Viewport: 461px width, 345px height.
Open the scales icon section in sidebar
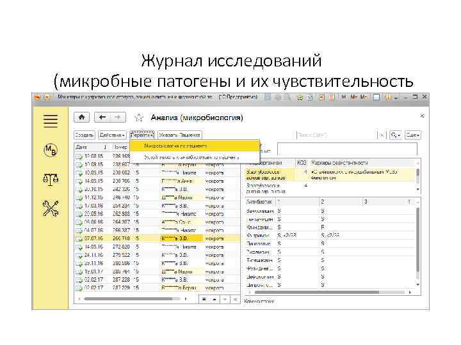[x=51, y=179]
